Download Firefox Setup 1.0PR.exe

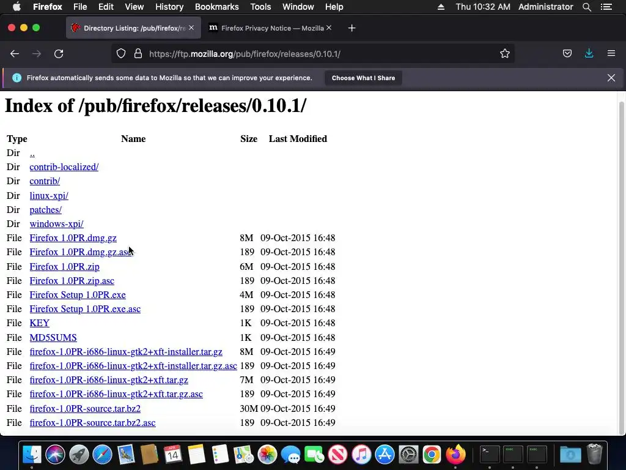click(78, 295)
